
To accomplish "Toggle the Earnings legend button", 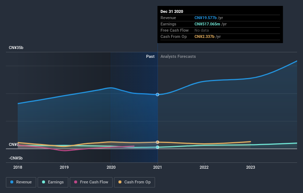I will point(53,182).
